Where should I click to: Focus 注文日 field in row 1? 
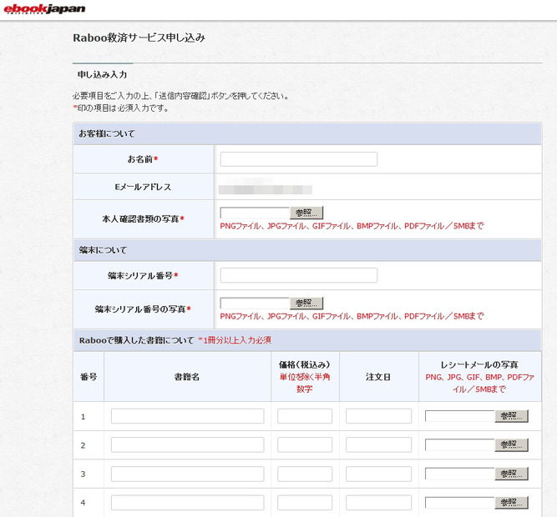click(378, 416)
